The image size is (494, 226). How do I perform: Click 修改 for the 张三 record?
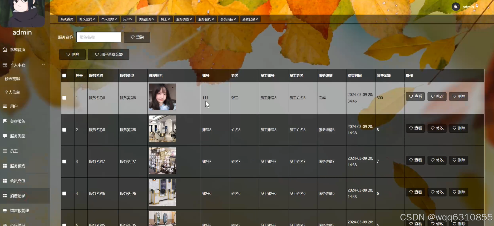click(437, 97)
